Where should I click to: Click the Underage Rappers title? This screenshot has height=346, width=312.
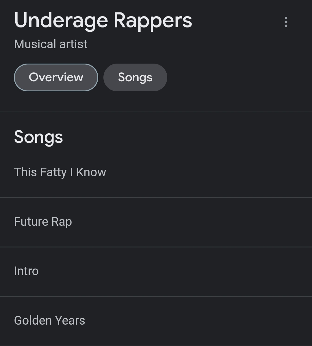coord(103,21)
